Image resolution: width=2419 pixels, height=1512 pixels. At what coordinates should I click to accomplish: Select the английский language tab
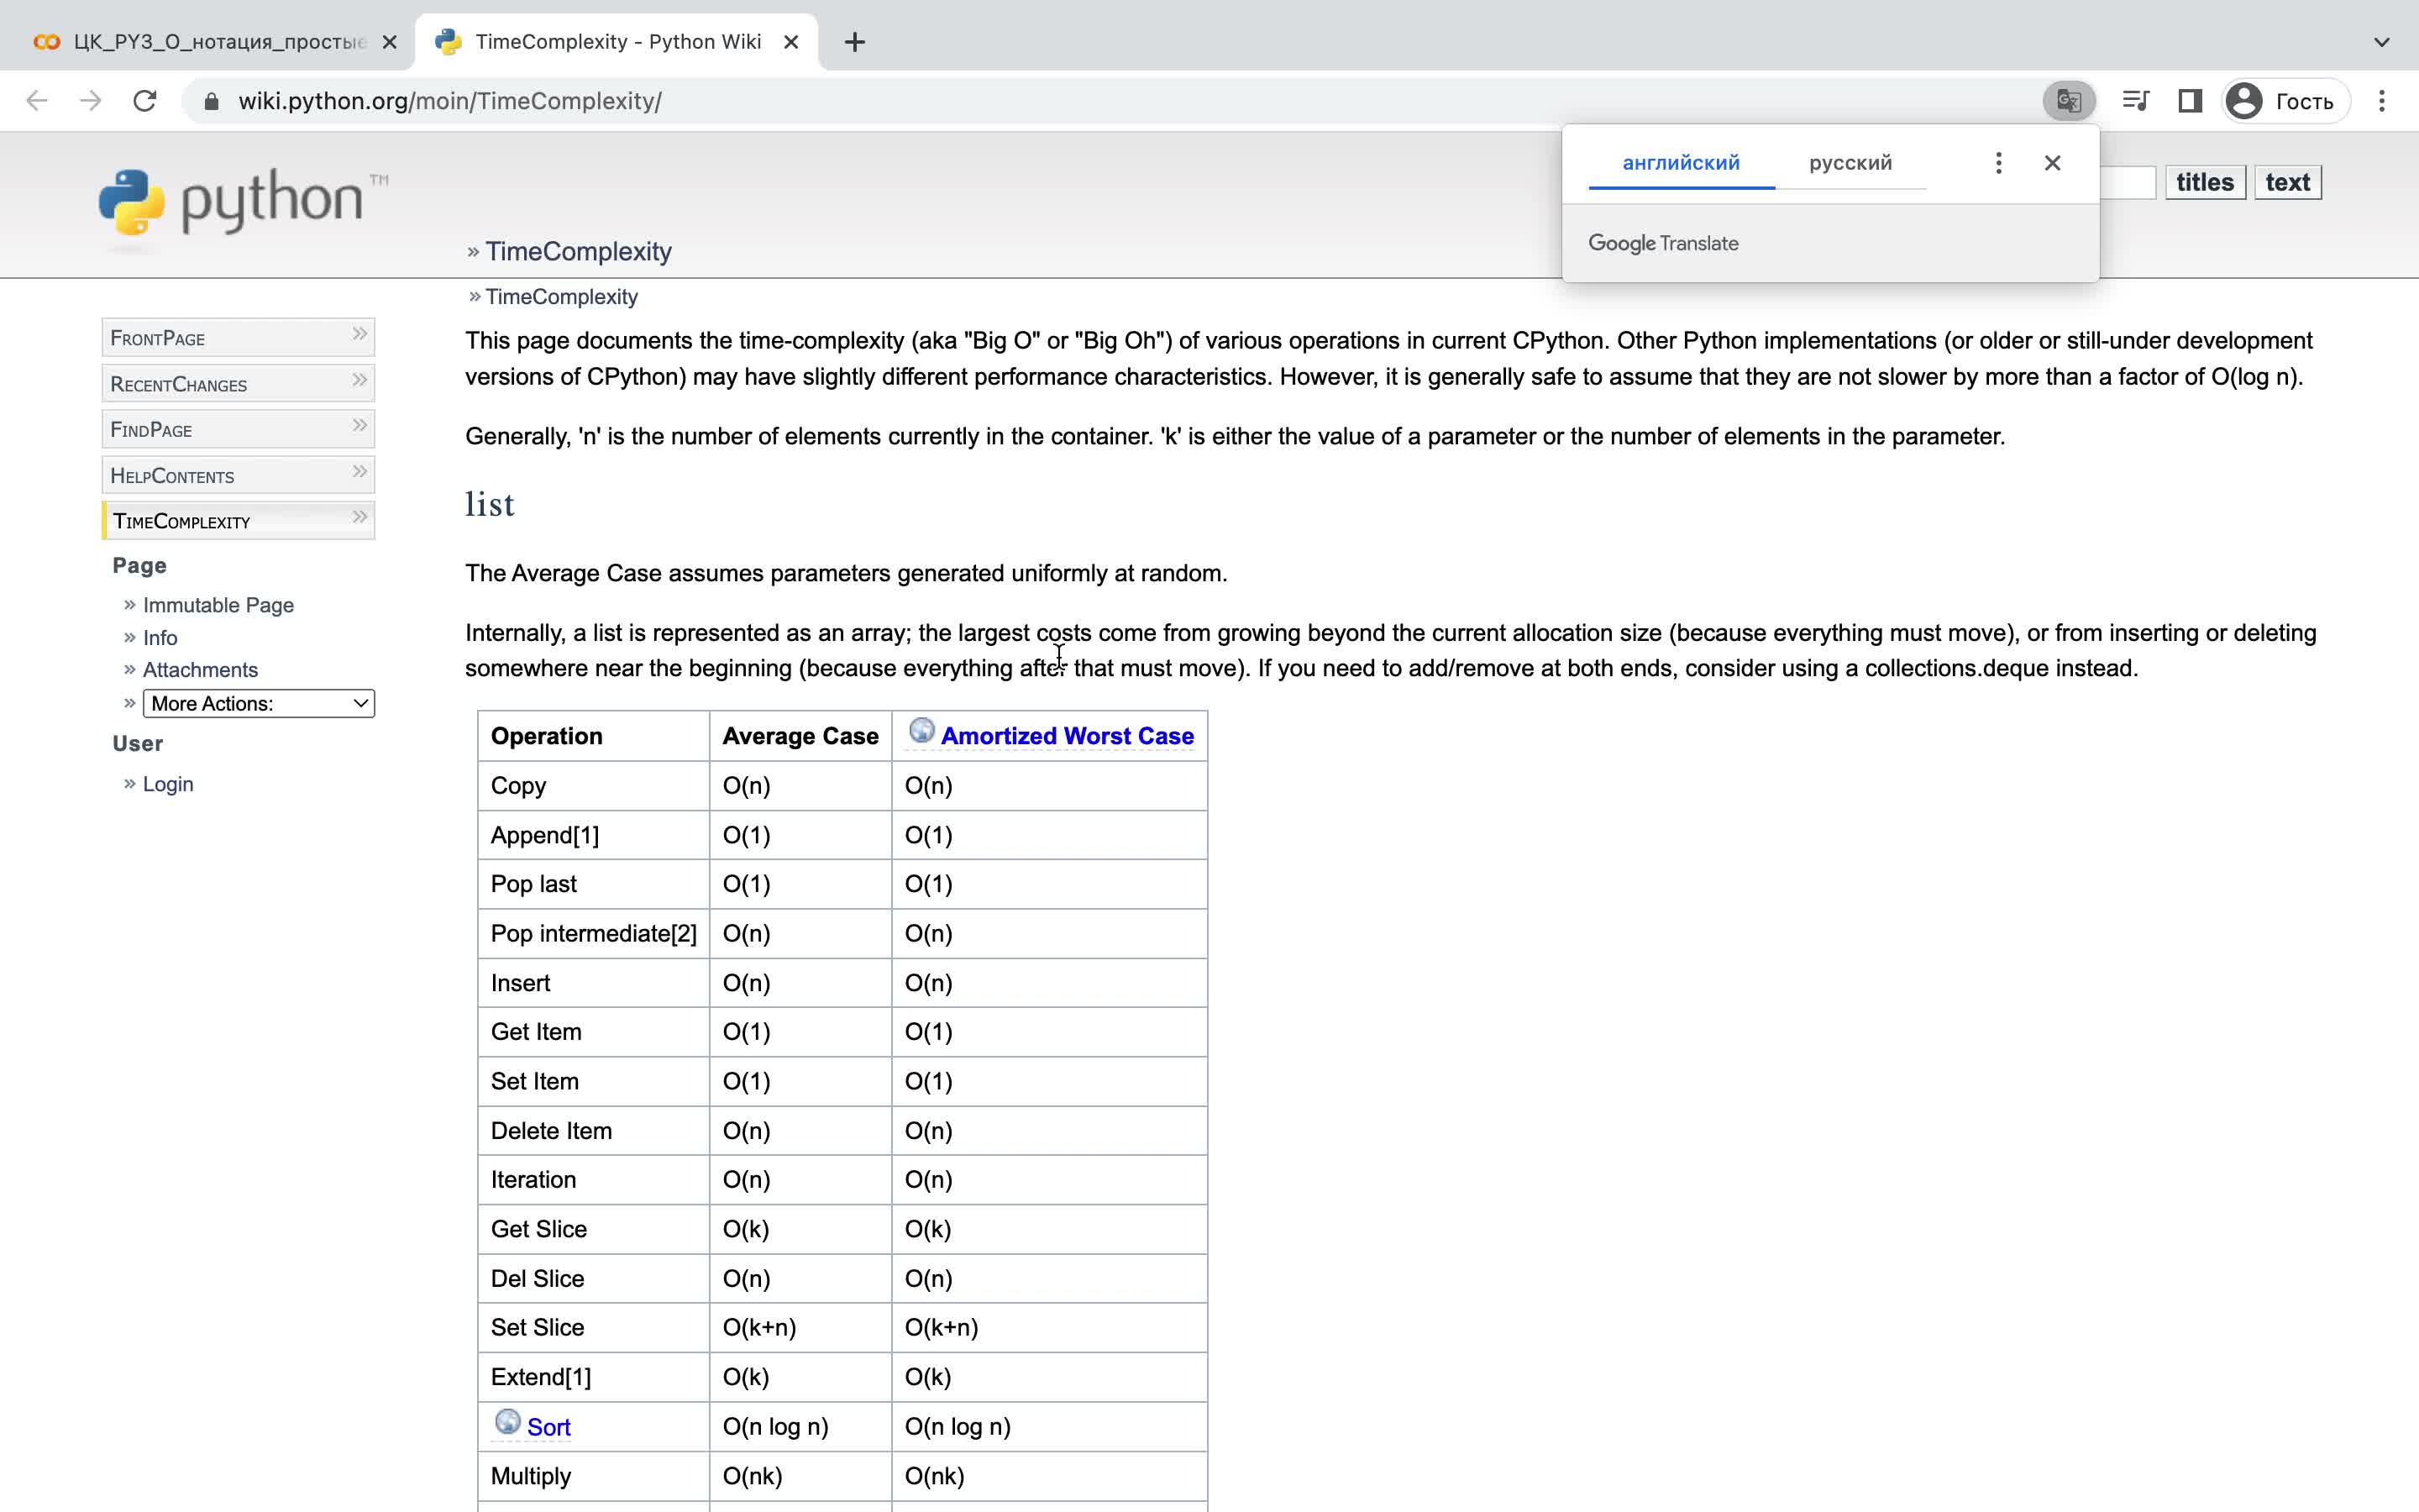click(1682, 163)
